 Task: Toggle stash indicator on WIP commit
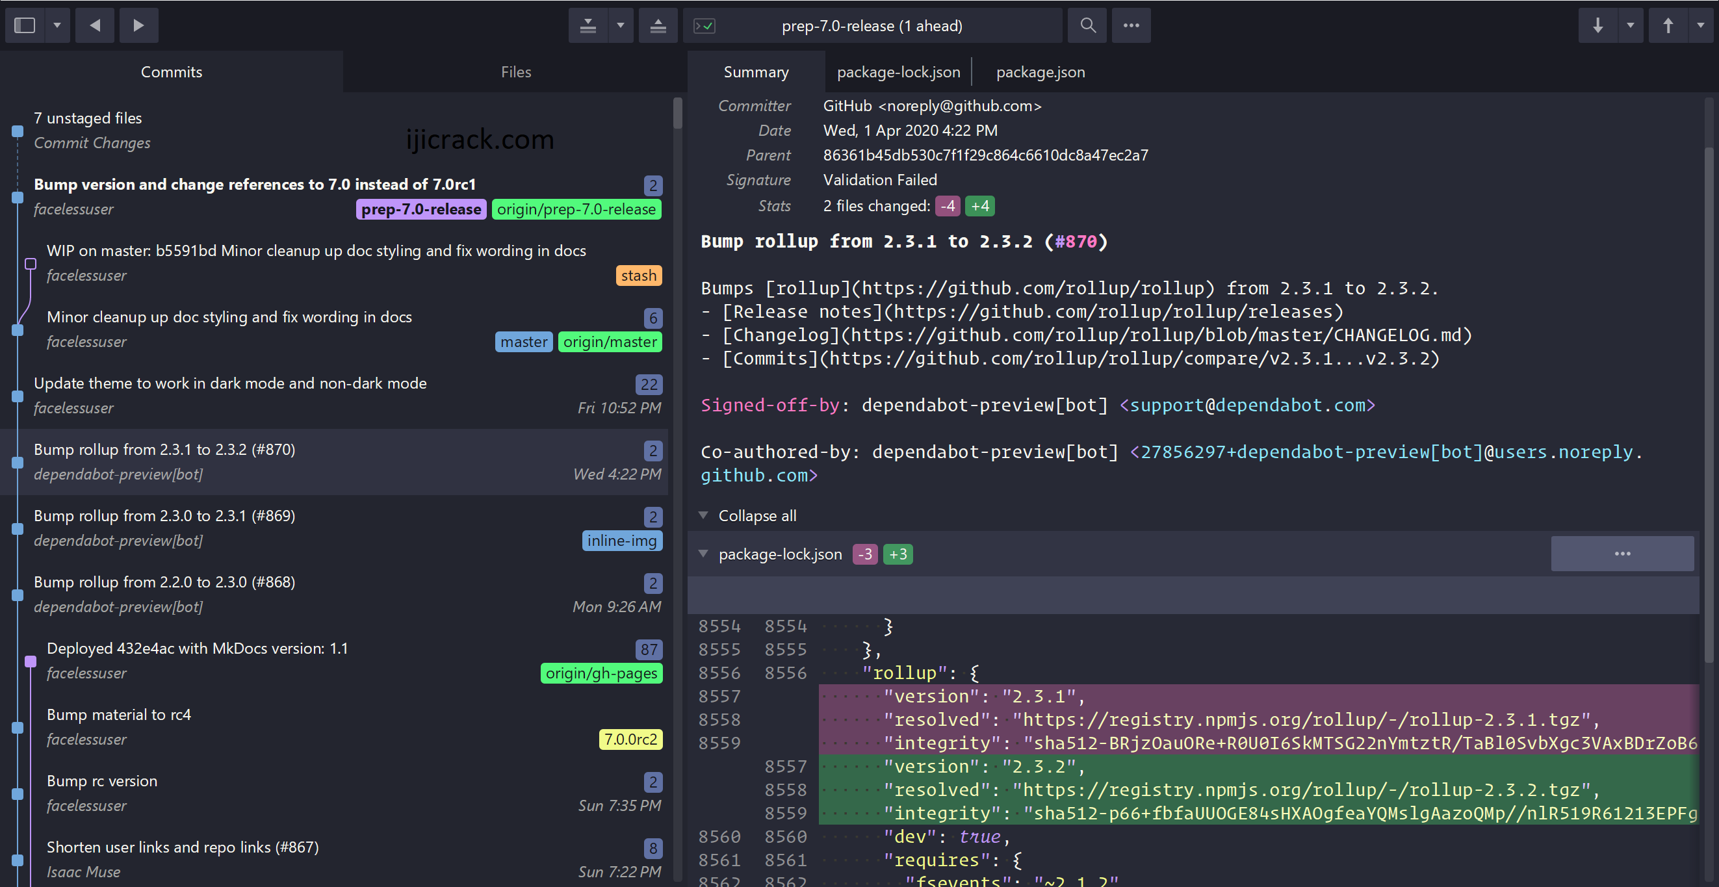[641, 274]
